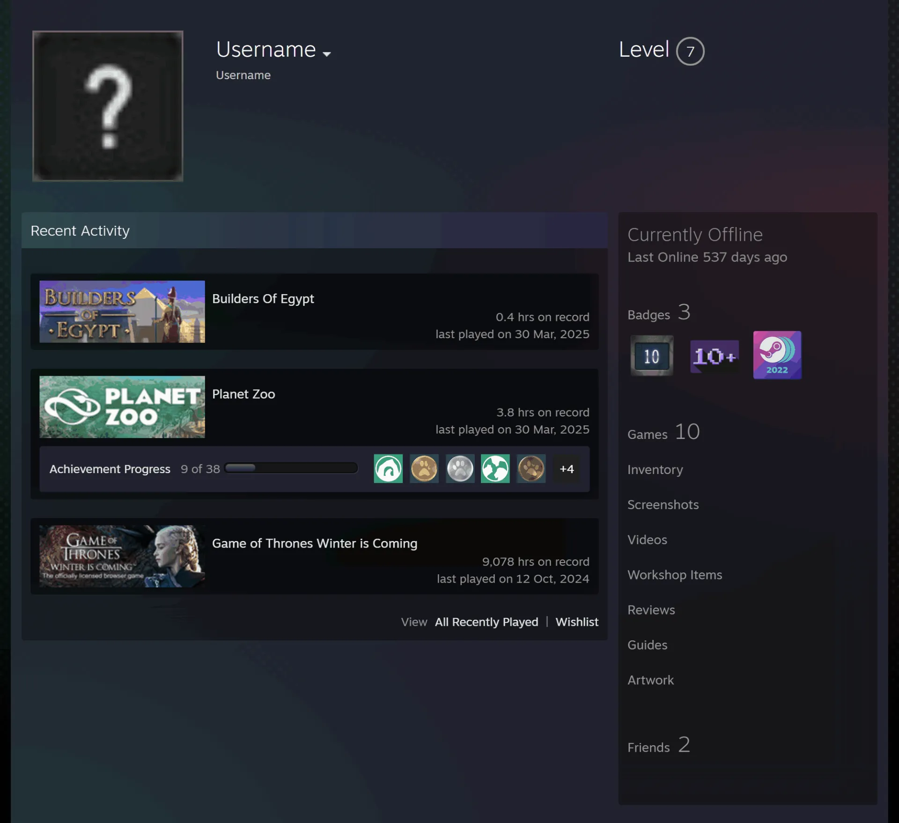This screenshot has height=823, width=899.
Task: Open the Screenshots section
Action: coord(663,504)
